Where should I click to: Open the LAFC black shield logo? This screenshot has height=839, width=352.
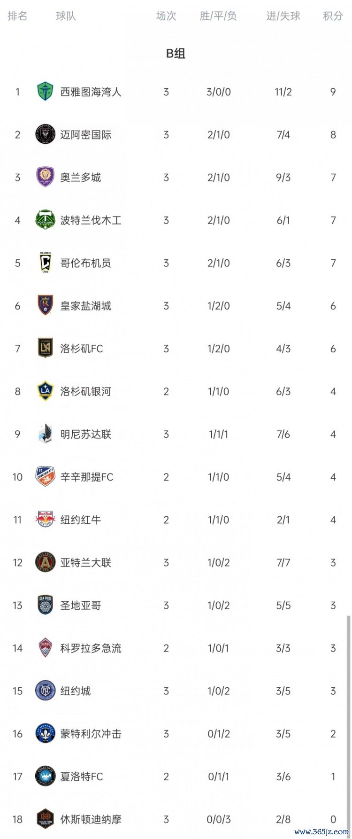point(46,348)
